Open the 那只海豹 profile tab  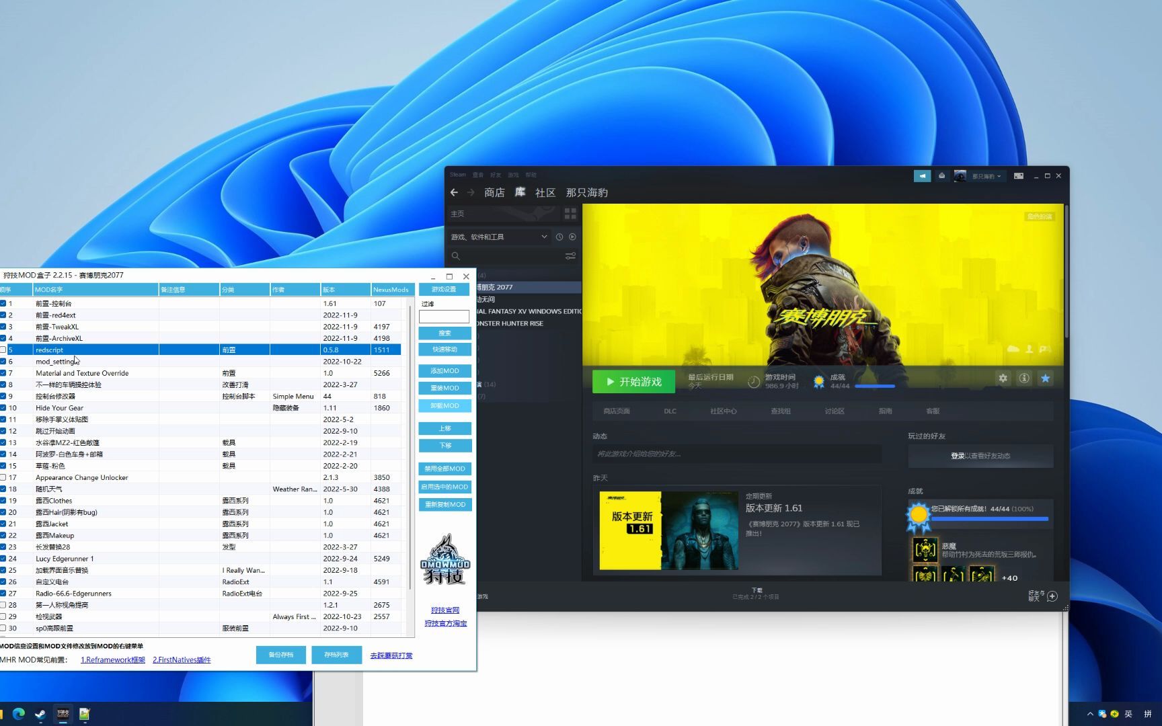(586, 192)
